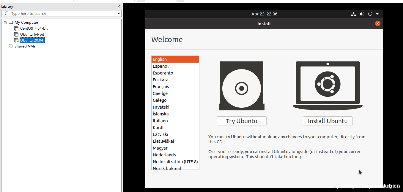Image resolution: width=403 pixels, height=192 pixels.
Task: Click the large CD disc image
Action: tap(242, 88)
